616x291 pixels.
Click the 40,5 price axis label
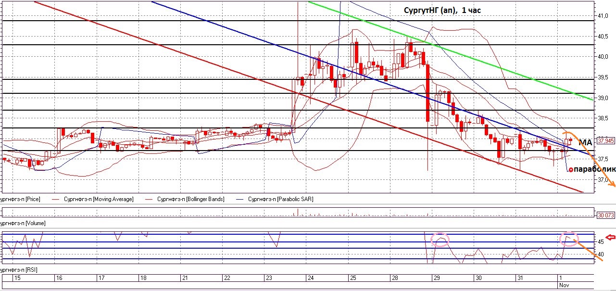click(603, 37)
